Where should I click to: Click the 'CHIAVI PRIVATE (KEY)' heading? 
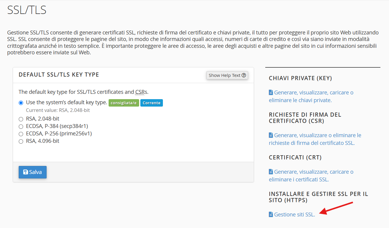pos(300,78)
